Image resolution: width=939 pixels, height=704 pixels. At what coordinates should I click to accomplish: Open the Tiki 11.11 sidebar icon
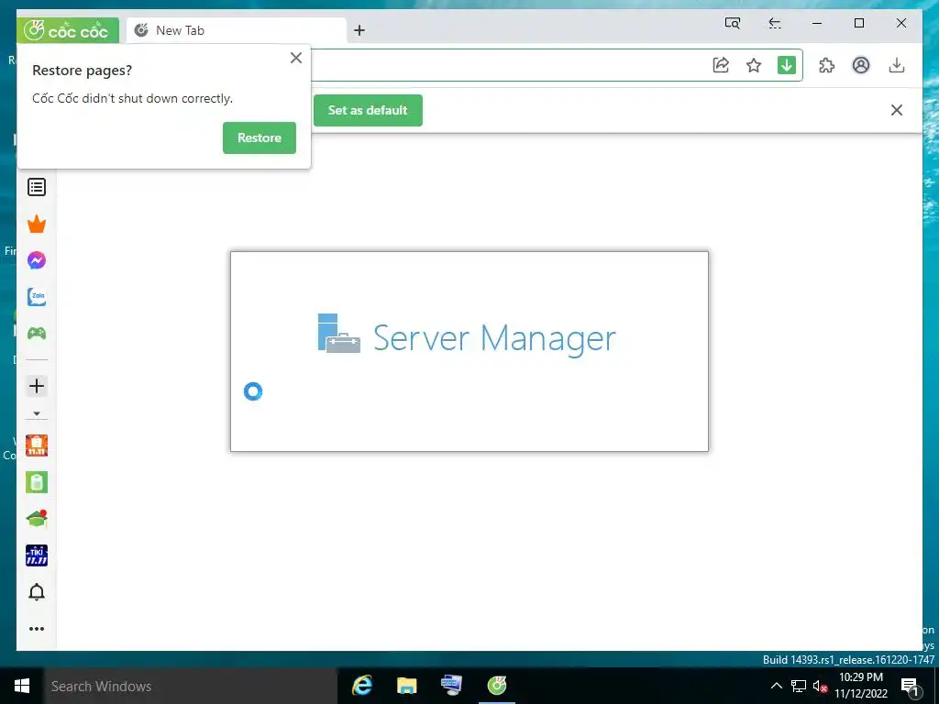(37, 555)
